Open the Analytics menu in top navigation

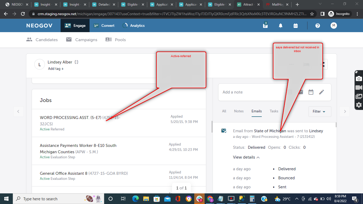click(133, 25)
